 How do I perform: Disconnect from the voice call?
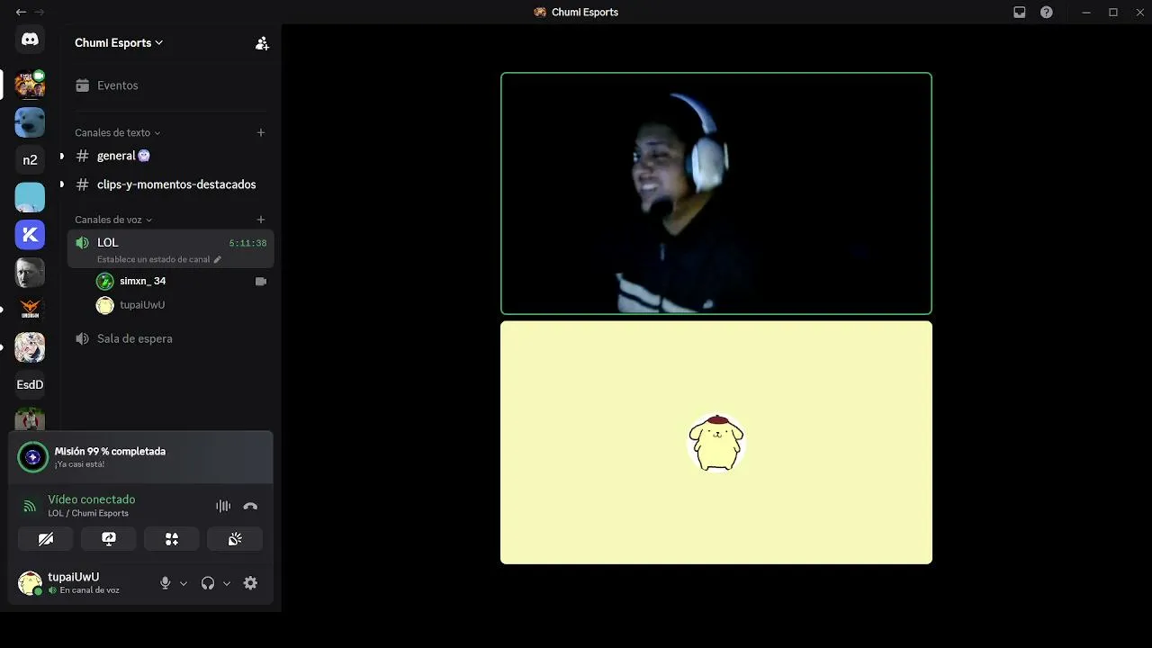tap(250, 506)
